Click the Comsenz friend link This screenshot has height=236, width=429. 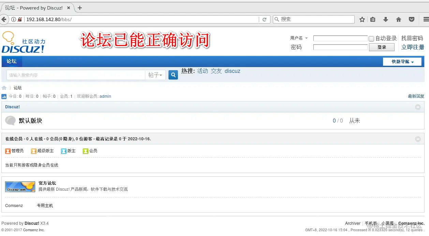click(x=14, y=206)
